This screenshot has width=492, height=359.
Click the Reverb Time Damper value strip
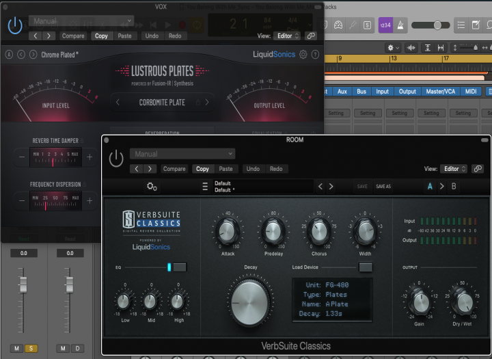point(55,157)
